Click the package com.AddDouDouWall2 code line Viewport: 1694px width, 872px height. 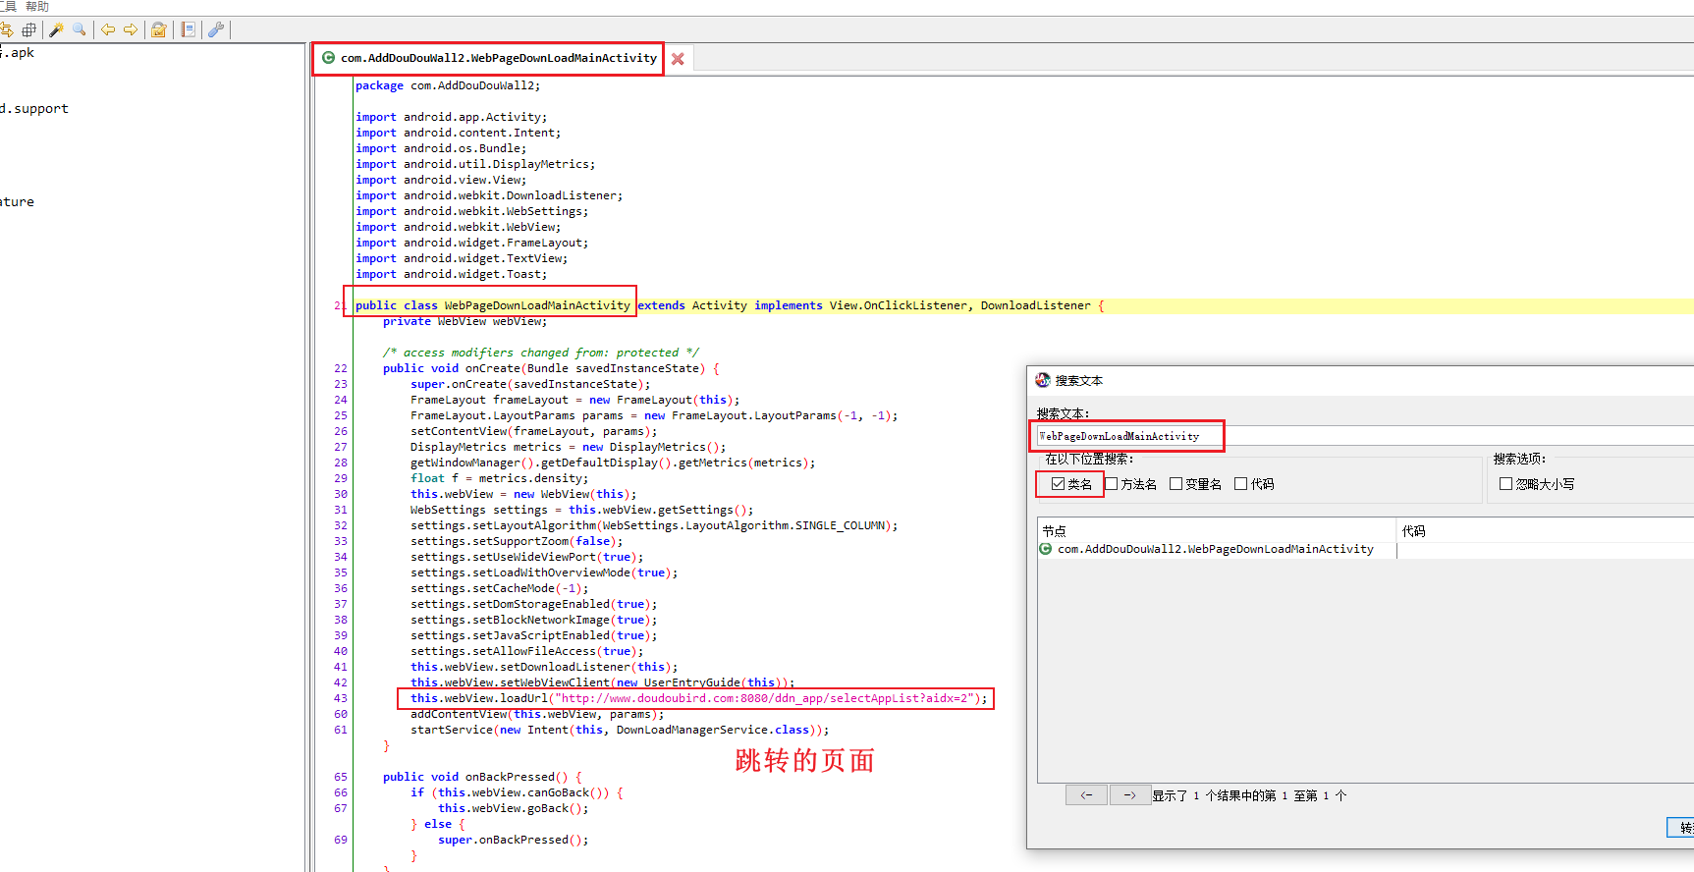coord(448,85)
